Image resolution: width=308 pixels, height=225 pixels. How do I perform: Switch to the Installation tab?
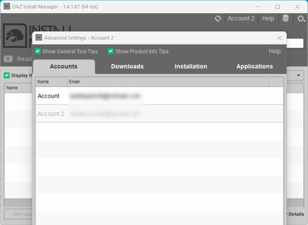[x=191, y=66]
